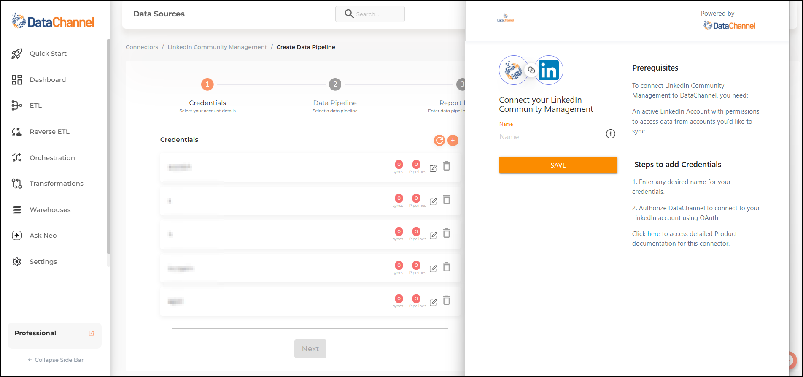Open Settings using the gear icon

17,262
